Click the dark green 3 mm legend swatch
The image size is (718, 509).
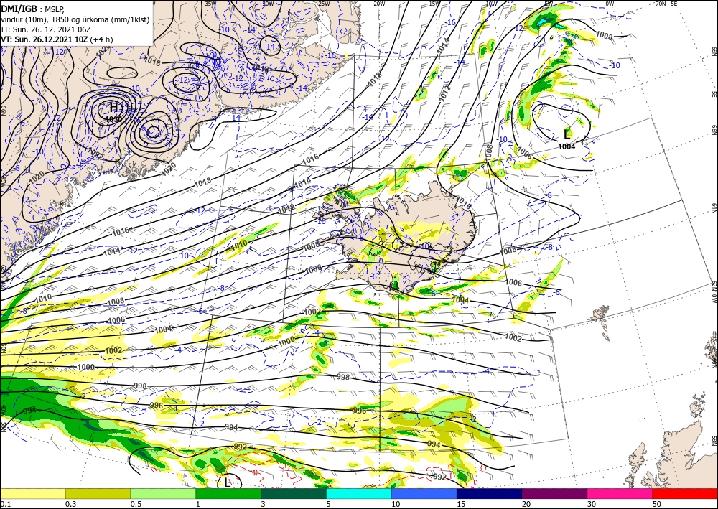(x=294, y=493)
